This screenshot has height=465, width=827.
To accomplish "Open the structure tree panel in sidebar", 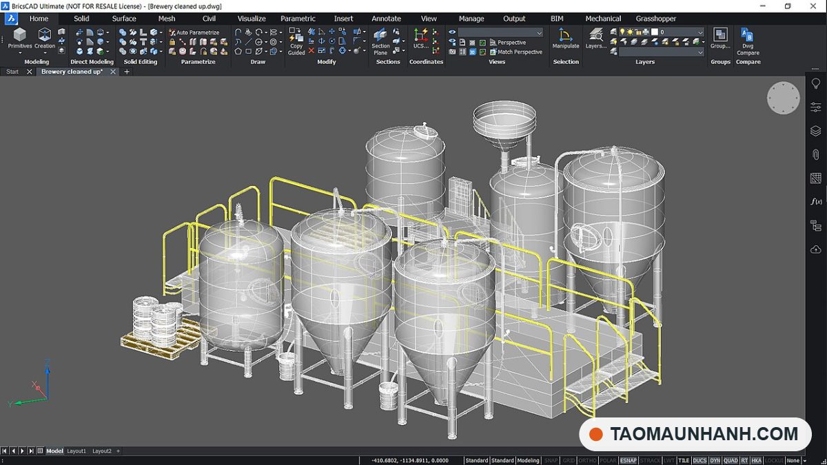I will click(816, 225).
